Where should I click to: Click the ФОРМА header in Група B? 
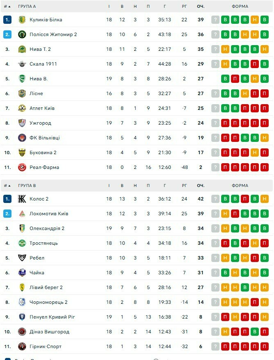coord(240,186)
